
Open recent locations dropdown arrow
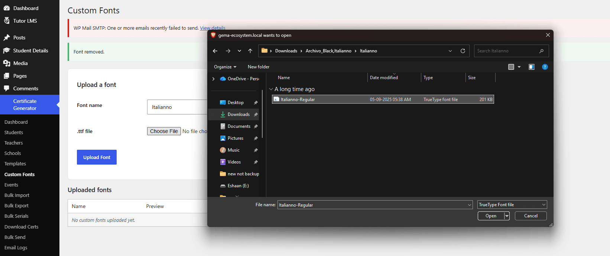(x=239, y=51)
